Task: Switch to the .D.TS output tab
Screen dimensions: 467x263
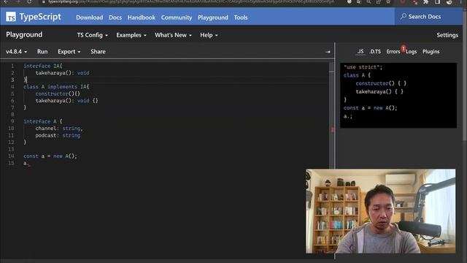Action: (x=375, y=51)
